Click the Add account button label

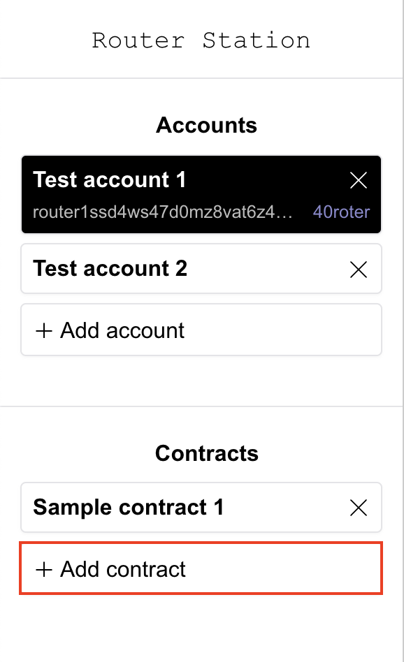click(122, 330)
